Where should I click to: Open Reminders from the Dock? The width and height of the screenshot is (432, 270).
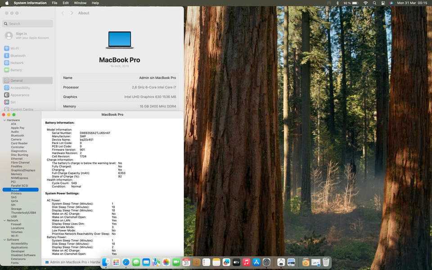click(207, 262)
